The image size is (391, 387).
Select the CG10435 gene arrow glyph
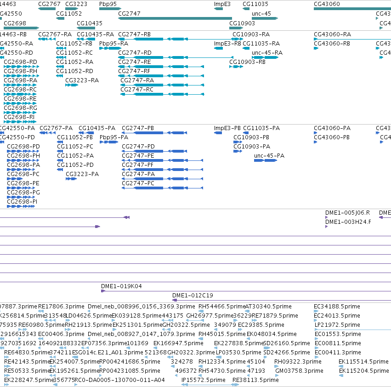click(x=86, y=28)
